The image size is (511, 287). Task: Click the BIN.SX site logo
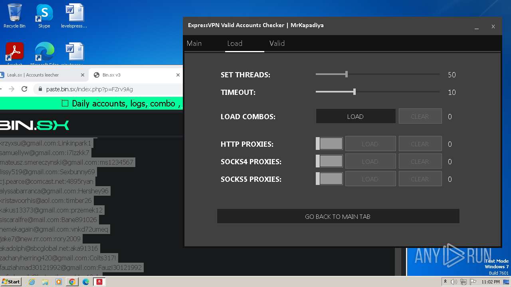(34, 125)
